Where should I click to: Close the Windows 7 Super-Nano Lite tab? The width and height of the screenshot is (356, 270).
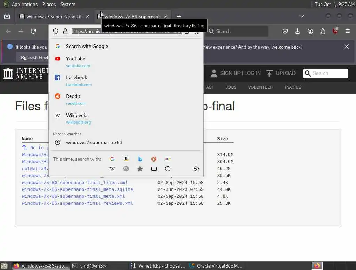coord(88,17)
